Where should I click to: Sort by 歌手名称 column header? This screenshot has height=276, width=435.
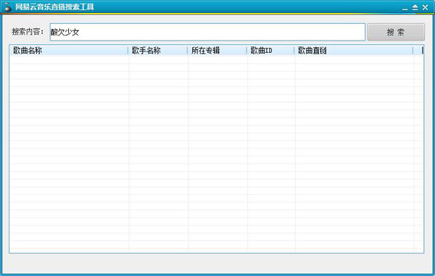coord(158,51)
